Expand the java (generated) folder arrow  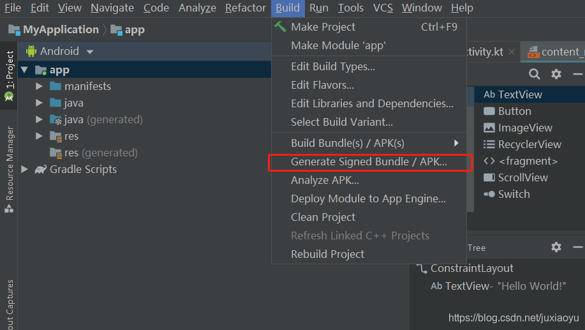[x=39, y=119]
